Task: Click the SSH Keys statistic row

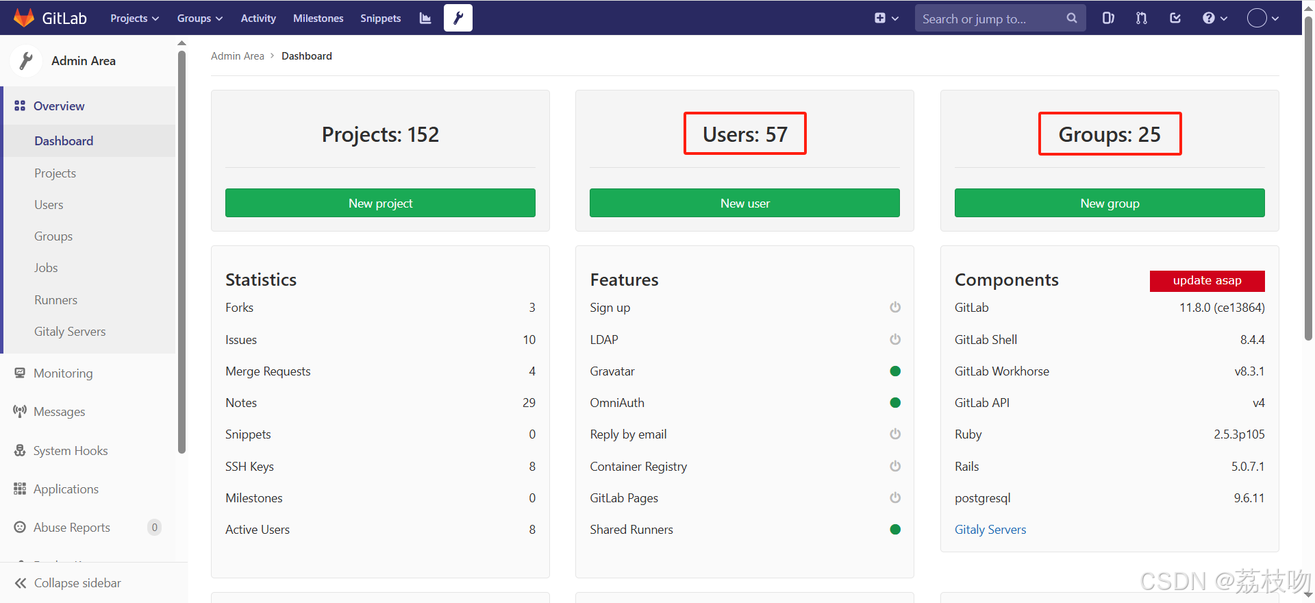Action: pos(380,467)
